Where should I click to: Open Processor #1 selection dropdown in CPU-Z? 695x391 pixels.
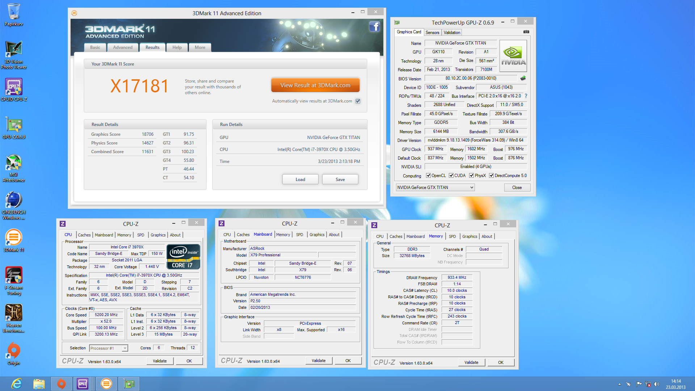coord(109,348)
